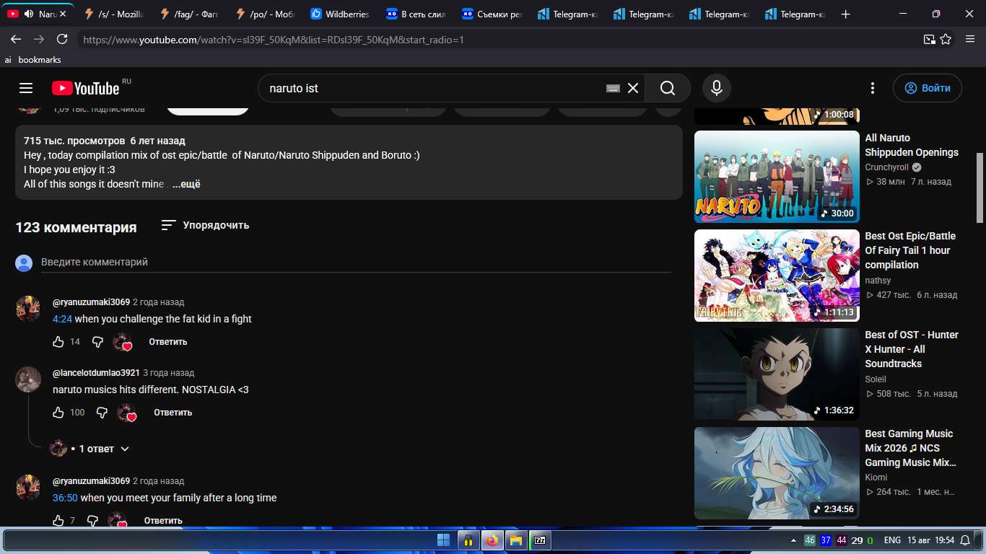Screen dimensions: 986x554
Task: Open picture-in-picture icon in address bar
Action: 930,40
